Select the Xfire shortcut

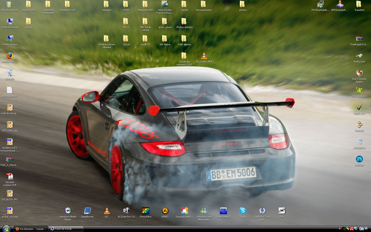click(x=282, y=211)
